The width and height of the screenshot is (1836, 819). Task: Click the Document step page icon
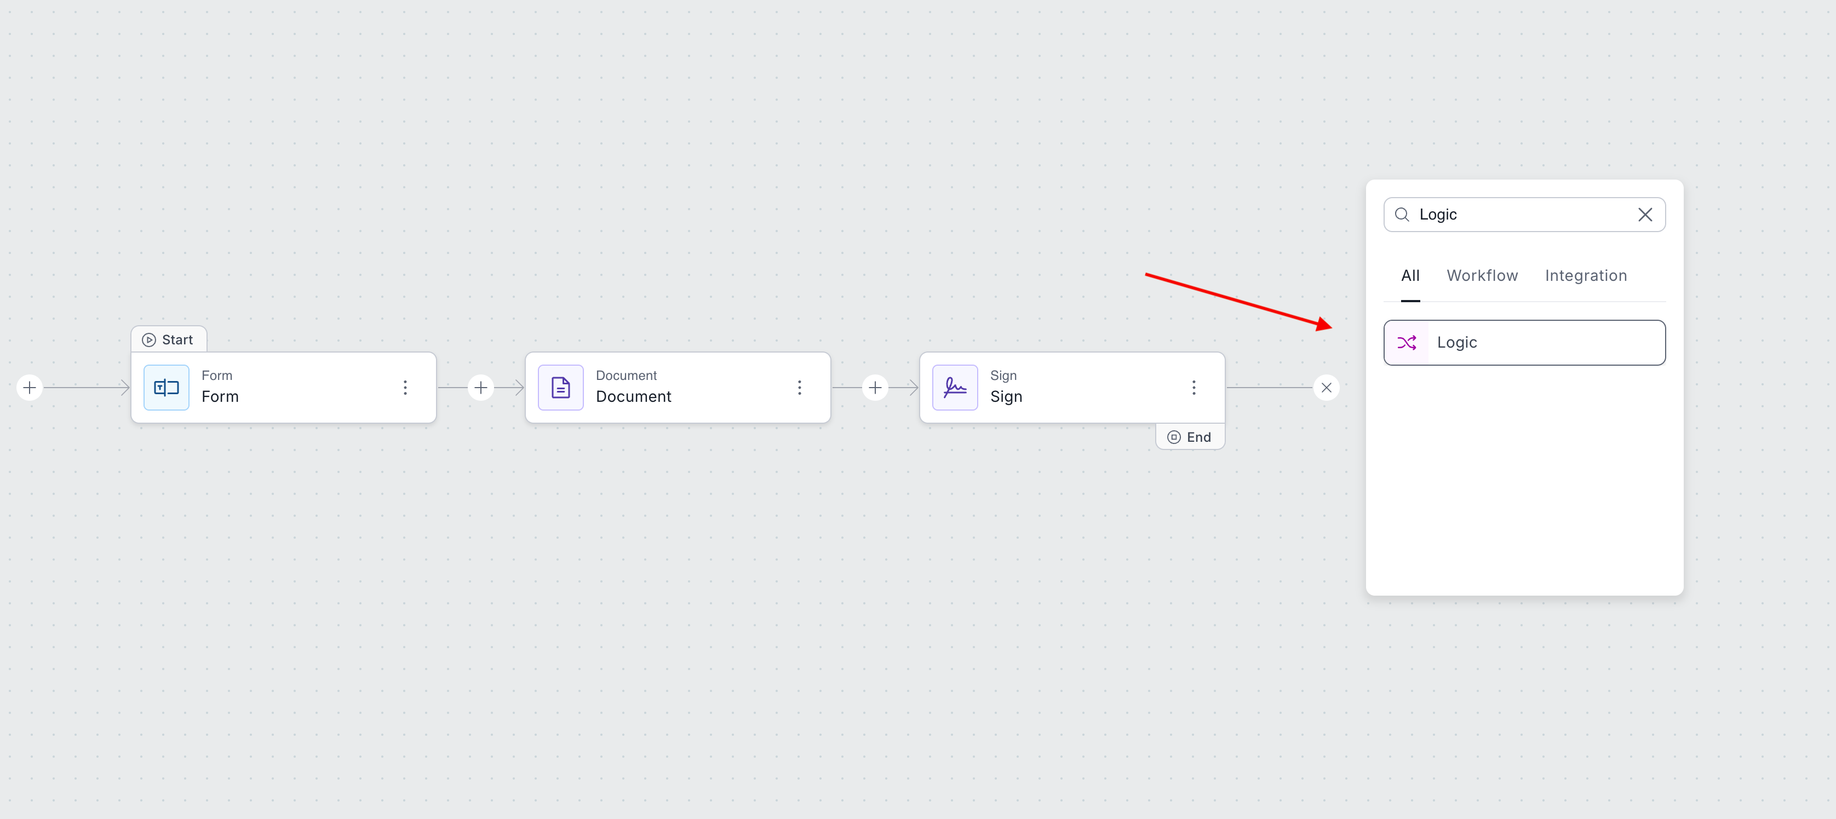560,388
